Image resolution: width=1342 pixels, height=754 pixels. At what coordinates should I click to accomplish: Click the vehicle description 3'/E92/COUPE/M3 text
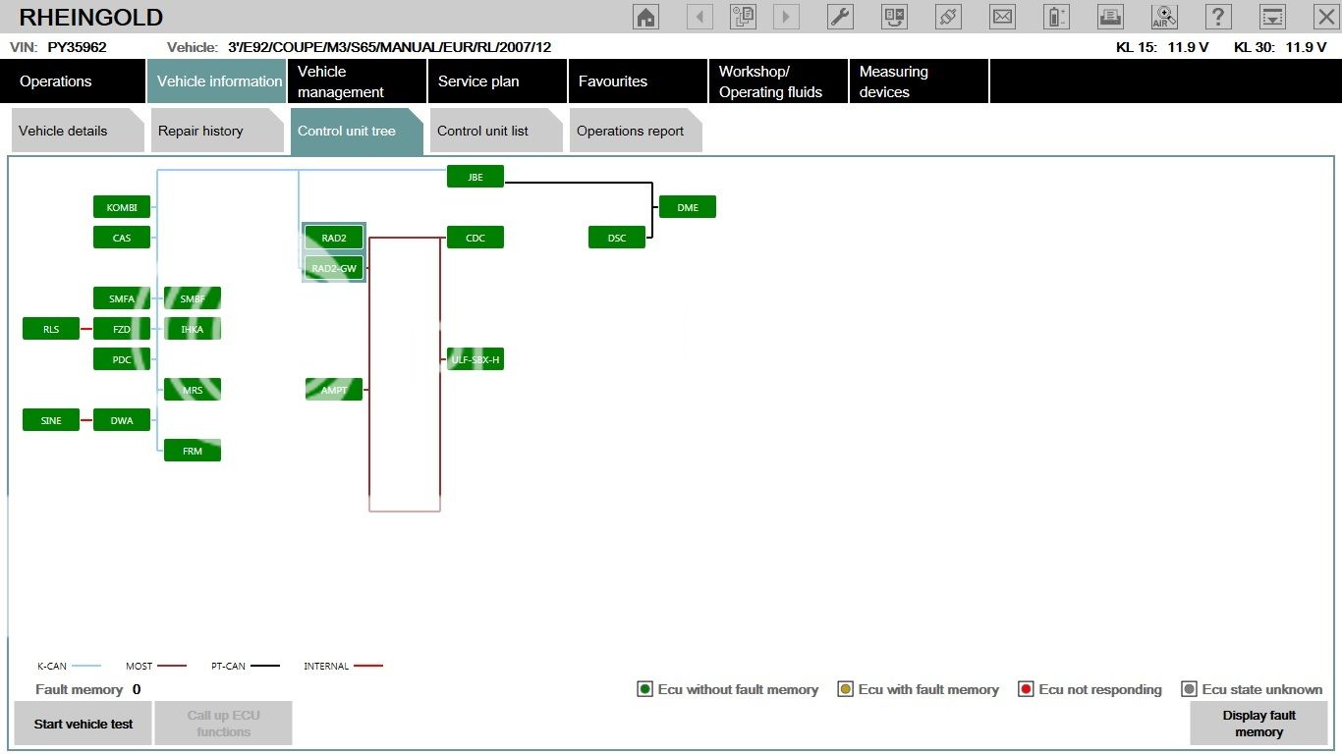point(389,47)
